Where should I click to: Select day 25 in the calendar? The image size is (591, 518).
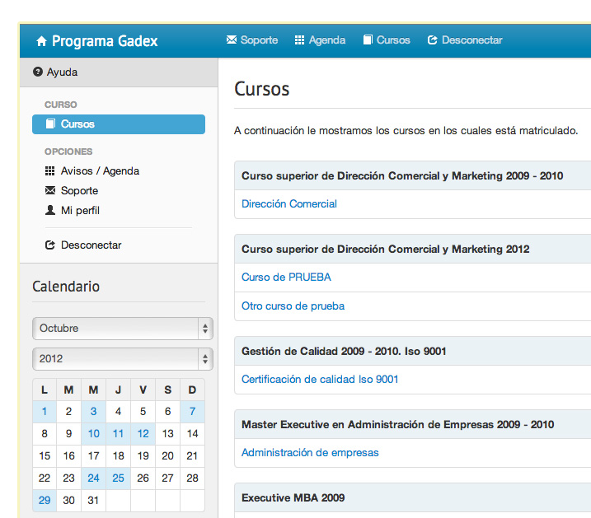(119, 478)
